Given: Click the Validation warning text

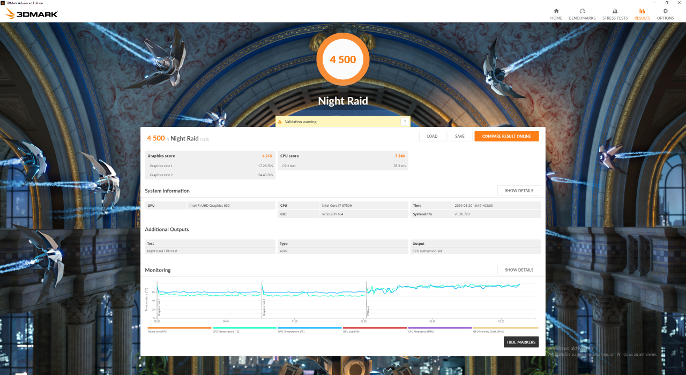Looking at the screenshot, I should [301, 122].
